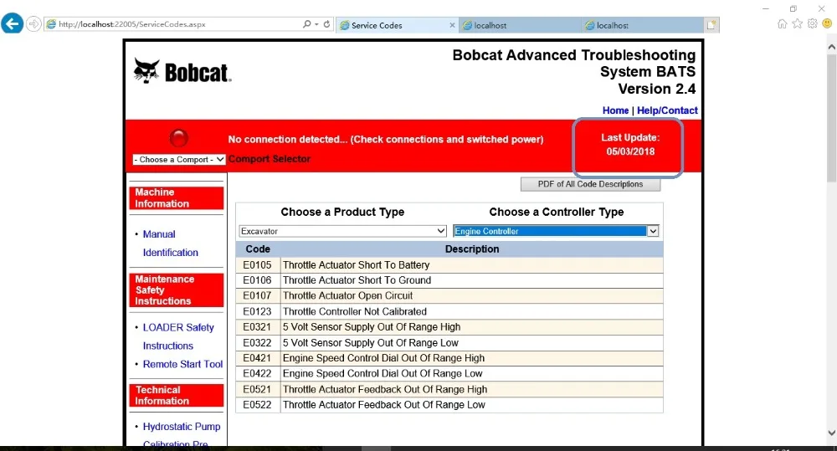The image size is (837, 451).
Task: Select code E0422 cell
Action: coord(257,374)
